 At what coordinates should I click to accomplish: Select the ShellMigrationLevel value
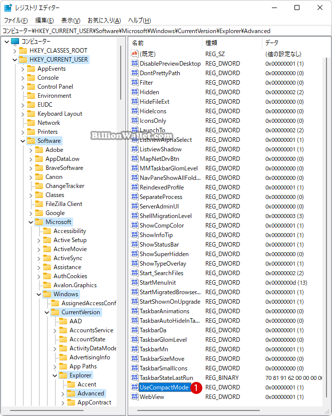[x=166, y=216]
